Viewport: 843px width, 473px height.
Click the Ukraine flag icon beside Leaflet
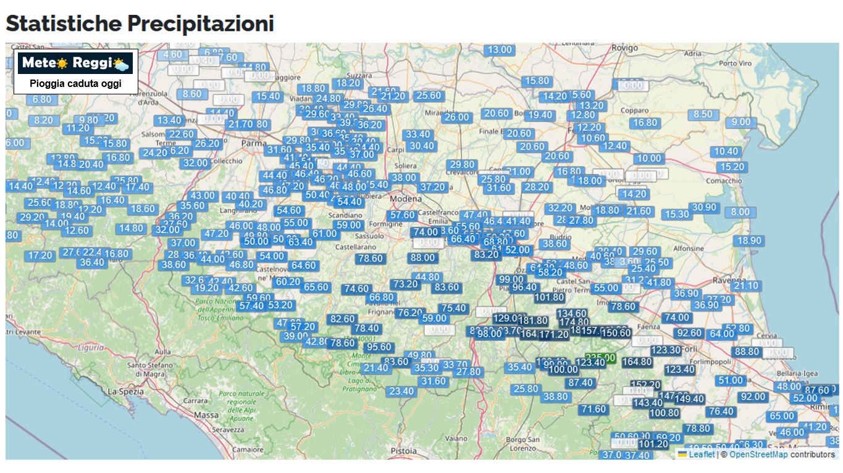point(682,454)
